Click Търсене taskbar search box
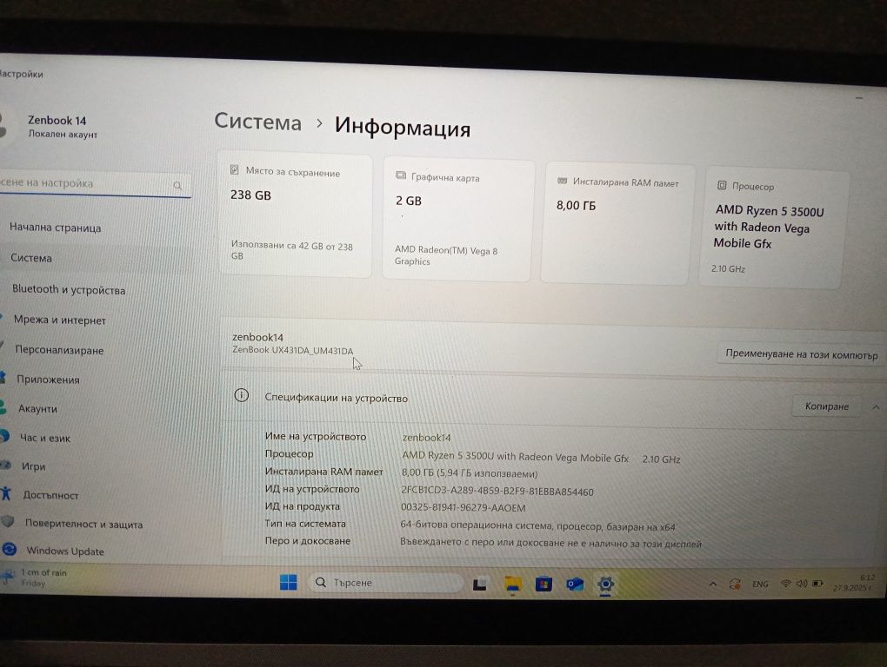The height and width of the screenshot is (667, 887). [x=386, y=582]
